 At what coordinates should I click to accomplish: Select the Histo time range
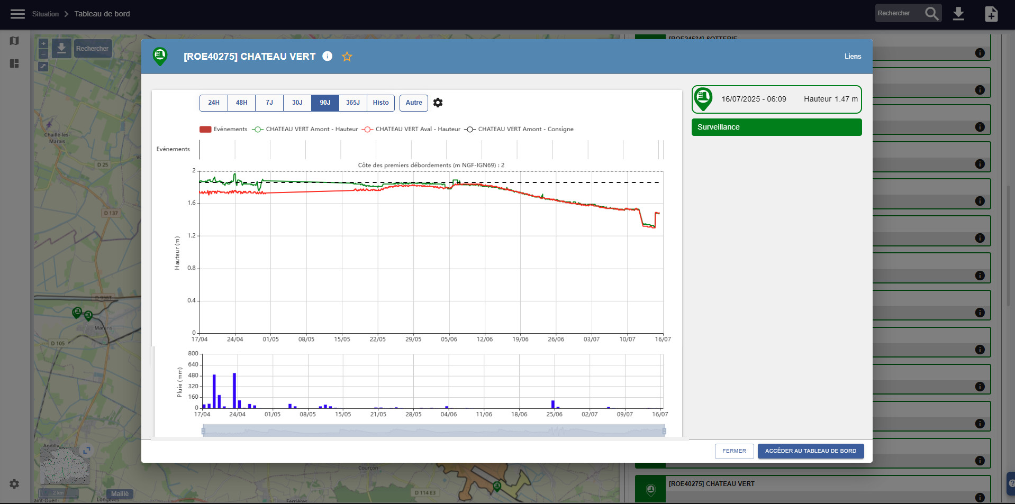(x=381, y=103)
